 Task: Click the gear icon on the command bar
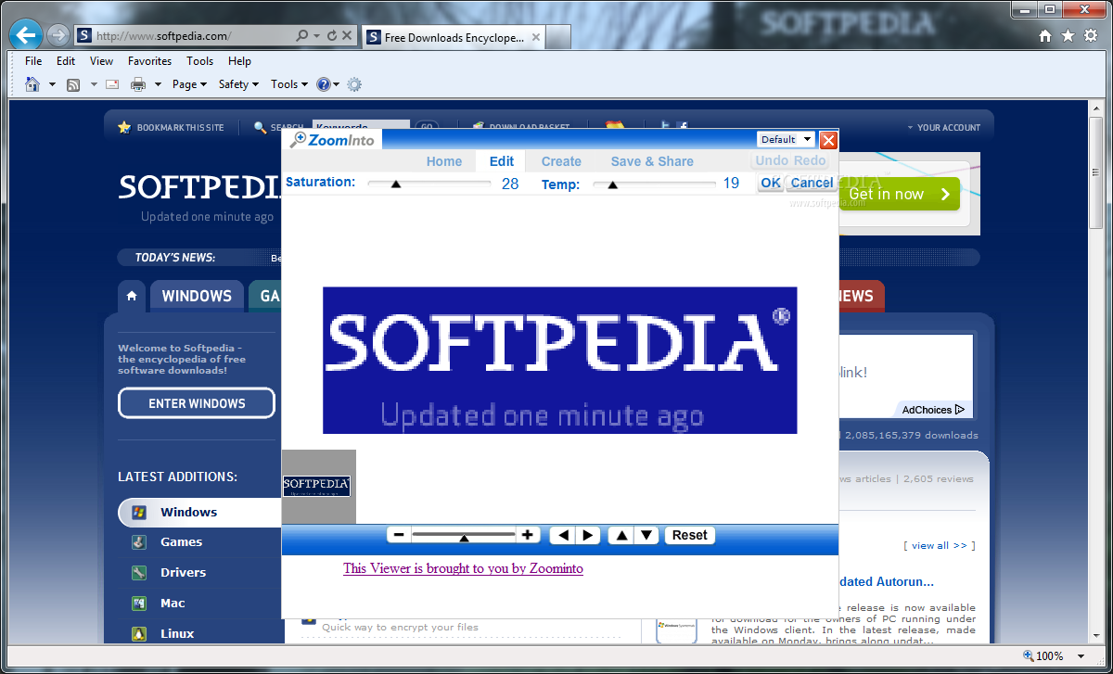[354, 84]
